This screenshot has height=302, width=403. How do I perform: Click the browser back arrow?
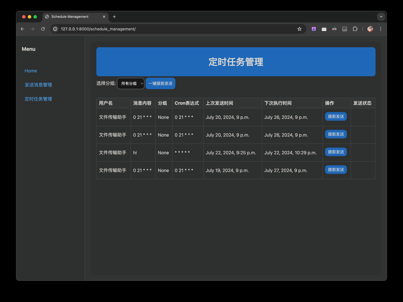tap(22, 29)
